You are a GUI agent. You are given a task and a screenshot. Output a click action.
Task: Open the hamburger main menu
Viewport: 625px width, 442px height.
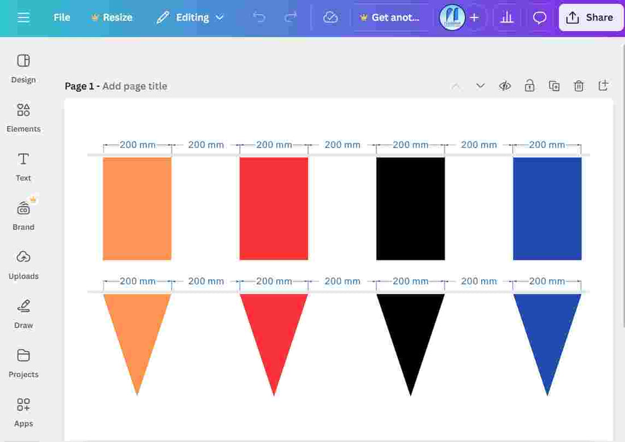pos(23,18)
